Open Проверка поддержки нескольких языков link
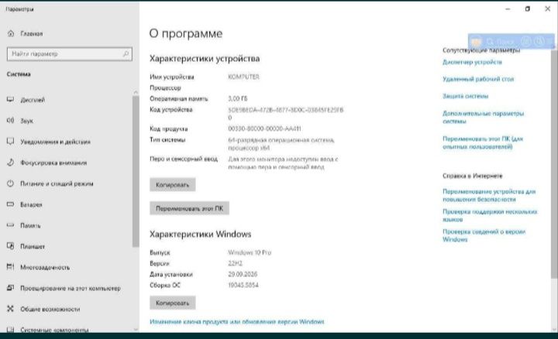This screenshot has width=558, height=339. (490, 215)
